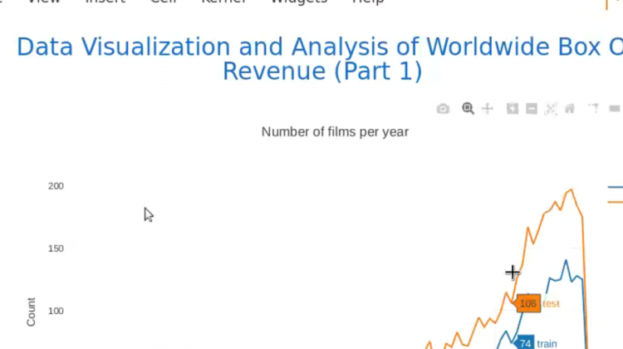Click the blue 74 hover label

[525, 343]
